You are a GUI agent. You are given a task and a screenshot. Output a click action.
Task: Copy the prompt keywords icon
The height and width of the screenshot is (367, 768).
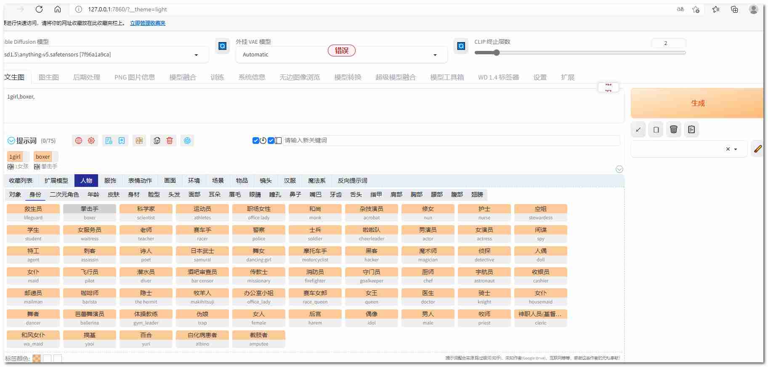(x=157, y=141)
